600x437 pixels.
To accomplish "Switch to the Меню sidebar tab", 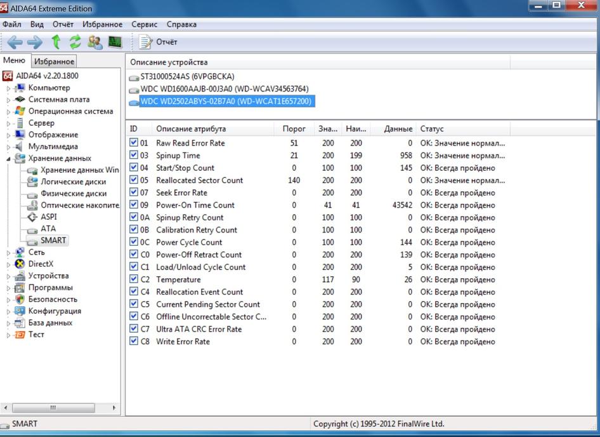I will pos(14,60).
